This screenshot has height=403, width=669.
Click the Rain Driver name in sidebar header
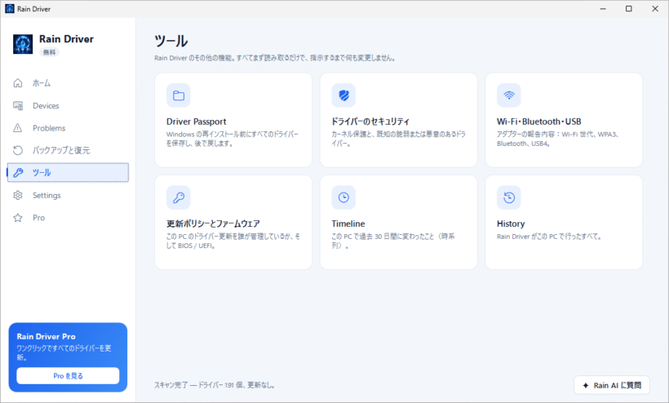pos(66,39)
